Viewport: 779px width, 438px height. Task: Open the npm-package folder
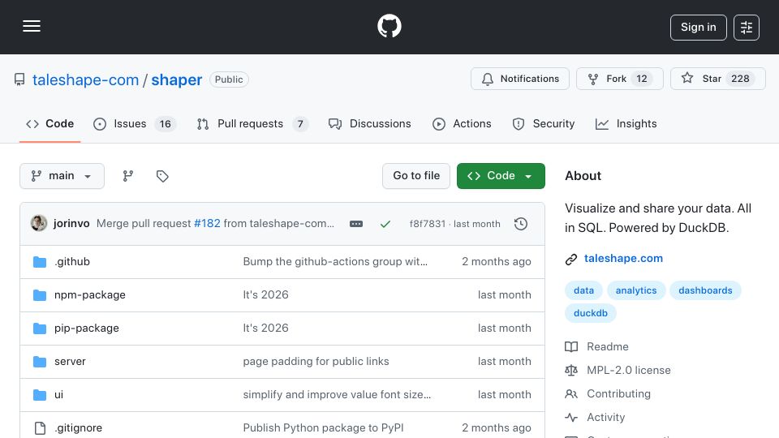tap(90, 295)
